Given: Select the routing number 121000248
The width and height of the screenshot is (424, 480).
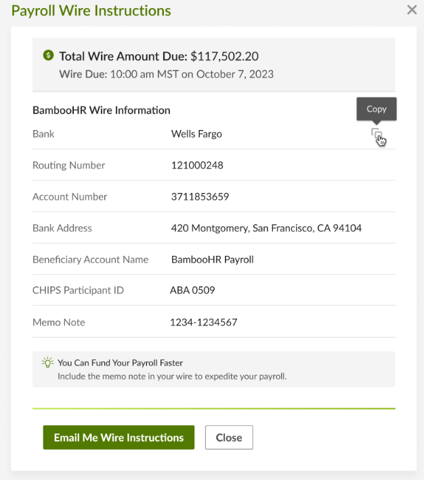Looking at the screenshot, I should coord(197,165).
